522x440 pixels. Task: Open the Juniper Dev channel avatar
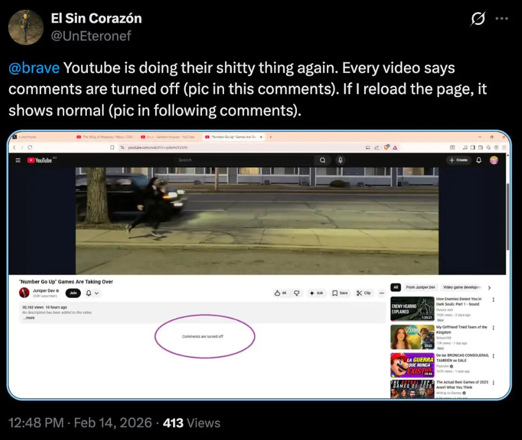click(x=24, y=293)
